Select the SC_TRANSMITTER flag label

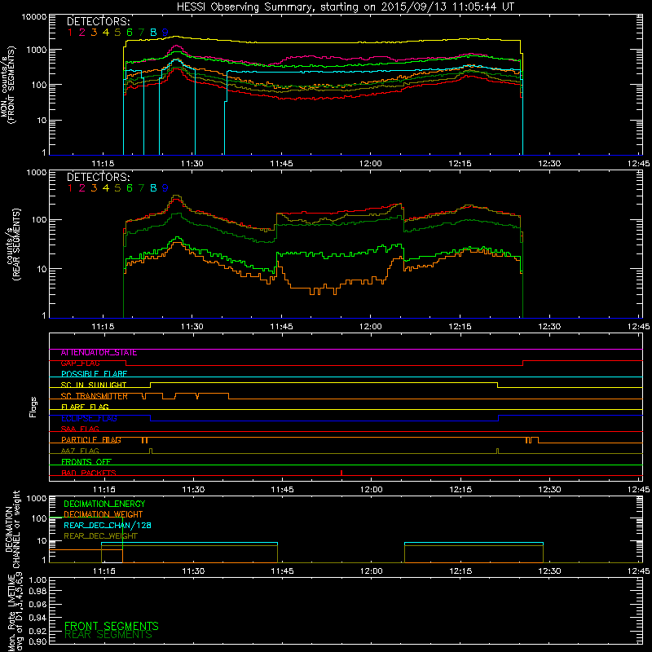pos(94,396)
